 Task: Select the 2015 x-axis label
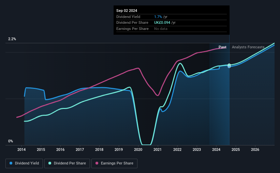[41, 150]
